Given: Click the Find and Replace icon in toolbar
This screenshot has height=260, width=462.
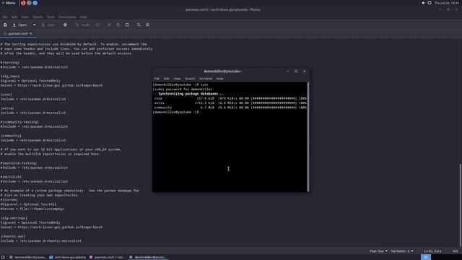Looking at the screenshot, I should pyautogui.click(x=147, y=25).
